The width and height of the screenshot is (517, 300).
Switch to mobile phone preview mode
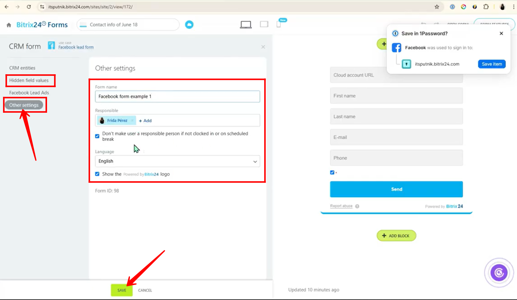coord(279,24)
